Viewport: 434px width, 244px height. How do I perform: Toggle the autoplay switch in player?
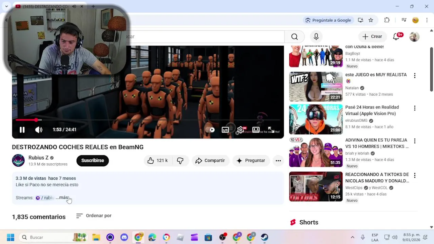pyautogui.click(x=210, y=130)
